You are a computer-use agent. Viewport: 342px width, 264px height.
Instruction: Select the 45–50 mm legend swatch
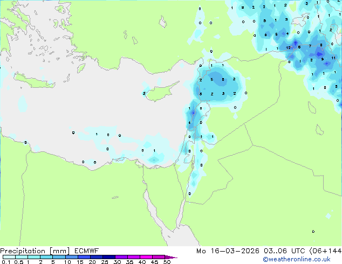click(159, 257)
